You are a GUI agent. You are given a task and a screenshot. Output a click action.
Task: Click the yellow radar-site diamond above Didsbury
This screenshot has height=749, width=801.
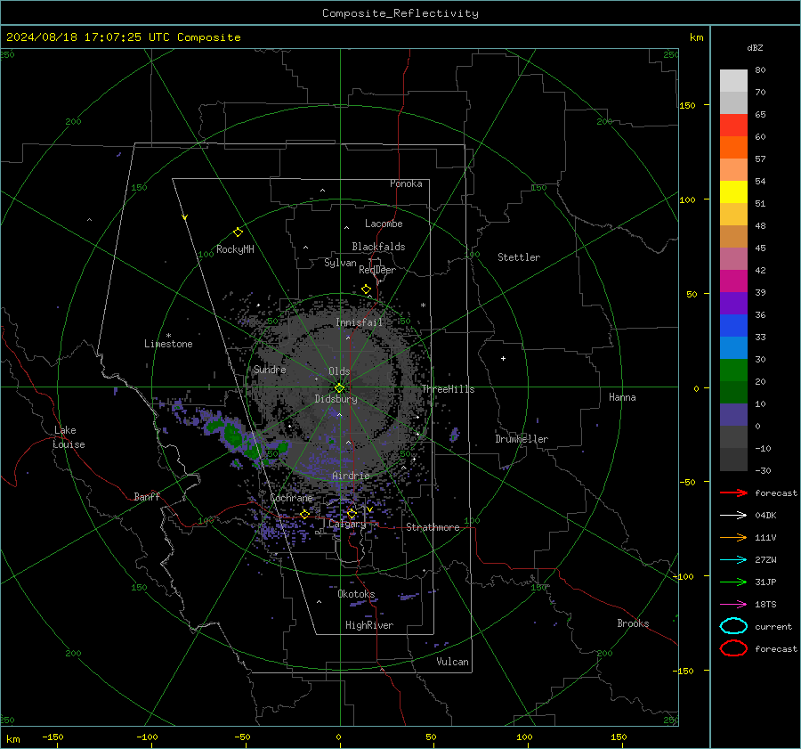click(340, 388)
